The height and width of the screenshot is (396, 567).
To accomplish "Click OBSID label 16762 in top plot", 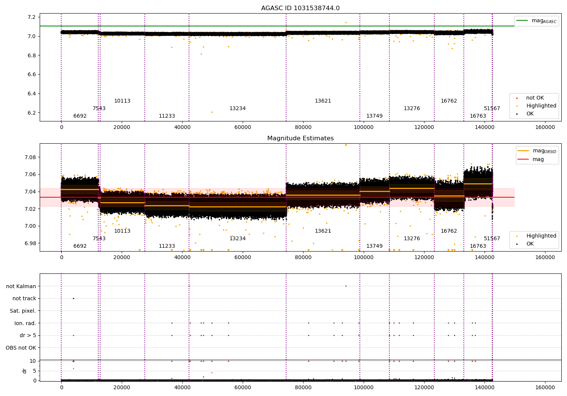I will (449, 101).
